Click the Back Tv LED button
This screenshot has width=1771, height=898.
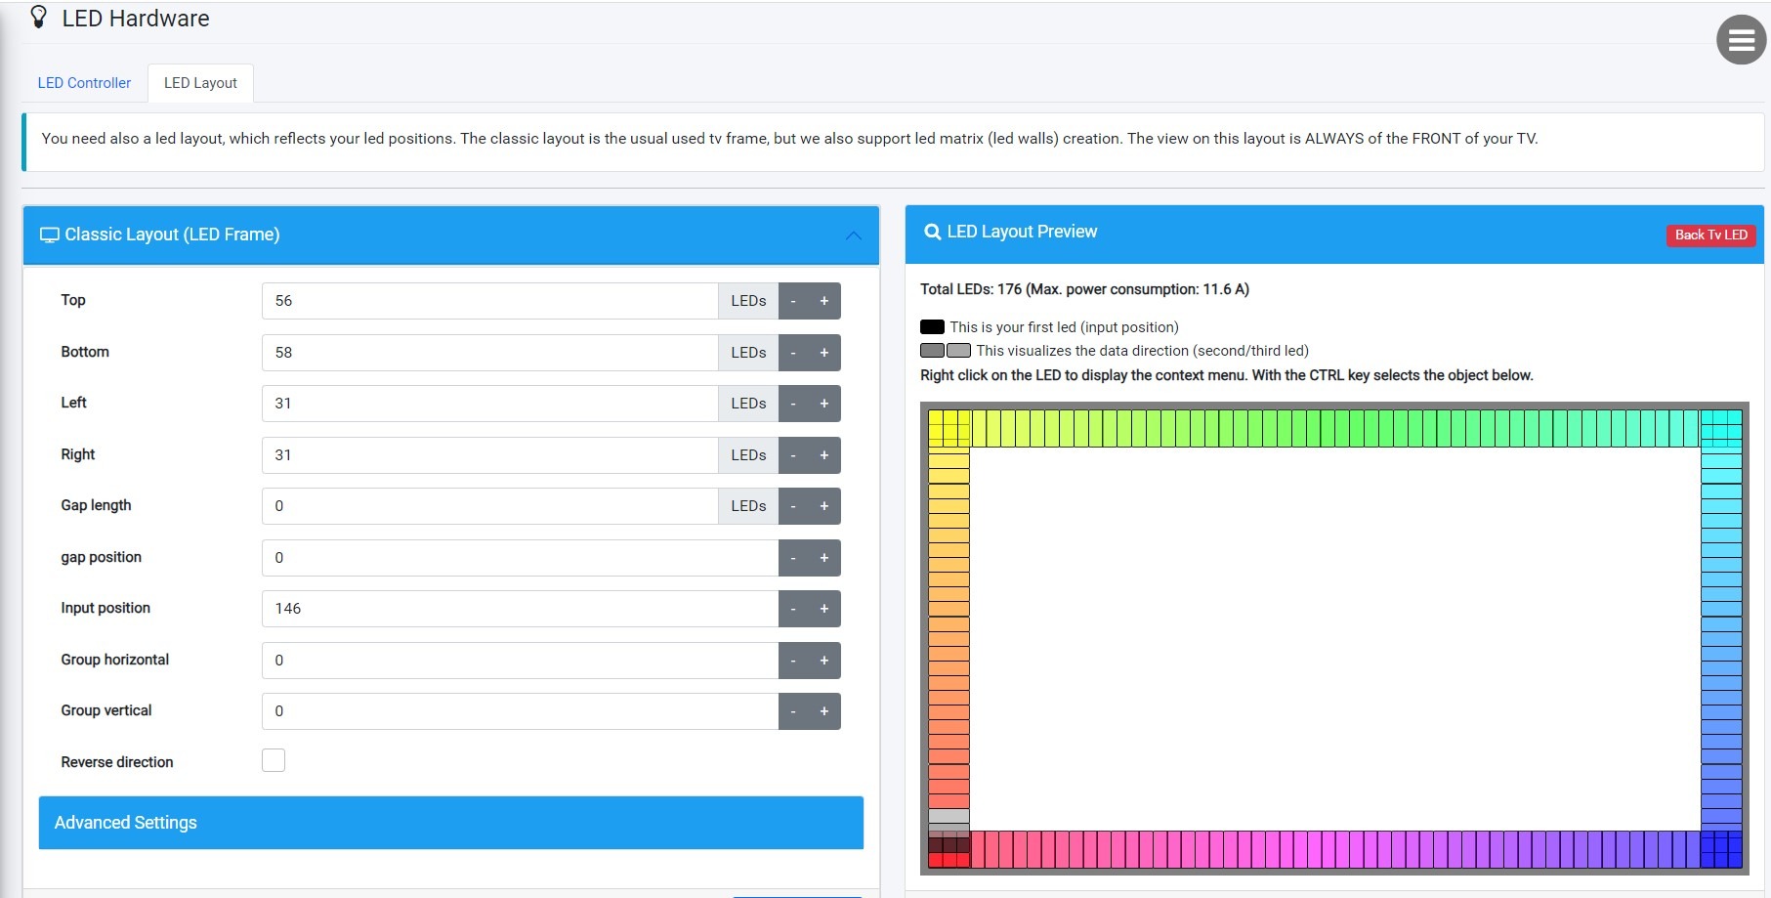click(x=1710, y=235)
